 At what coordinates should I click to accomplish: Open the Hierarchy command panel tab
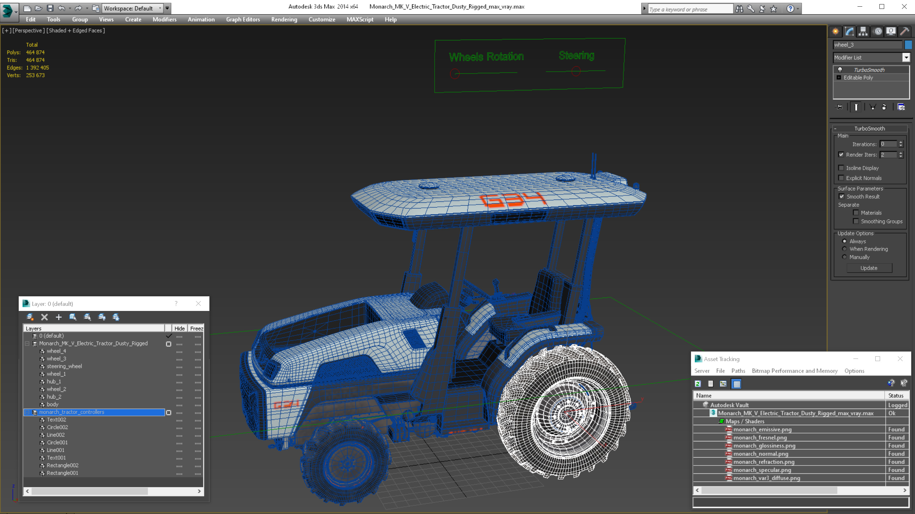pos(863,32)
